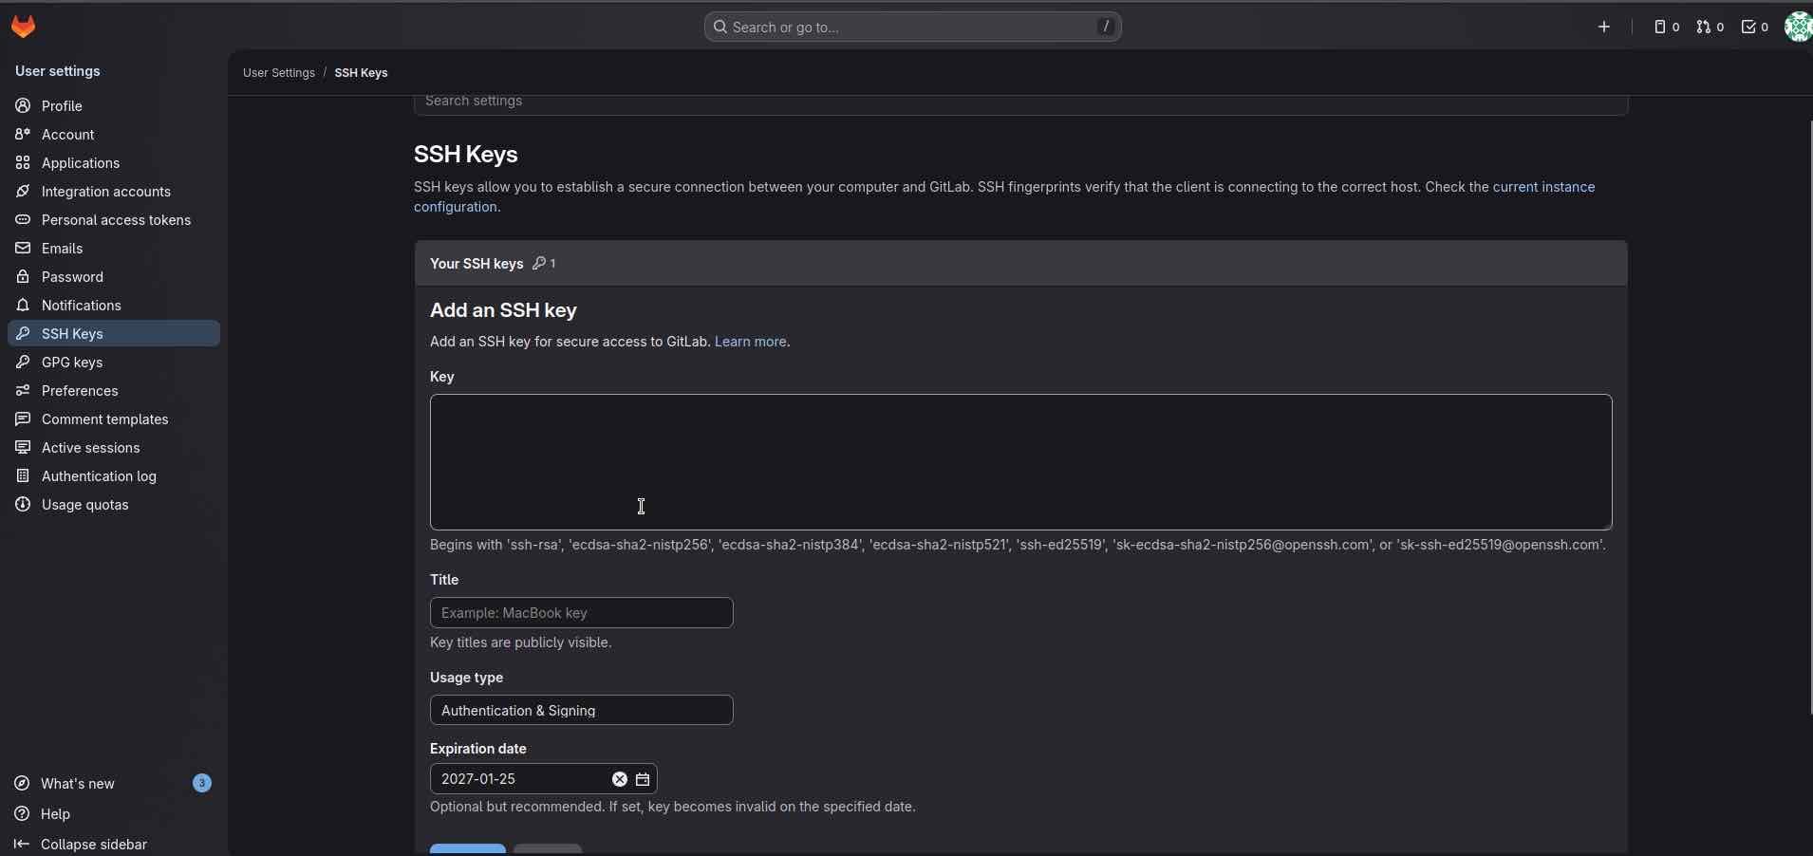
Task: Click into the Key text area
Action: (1021, 462)
